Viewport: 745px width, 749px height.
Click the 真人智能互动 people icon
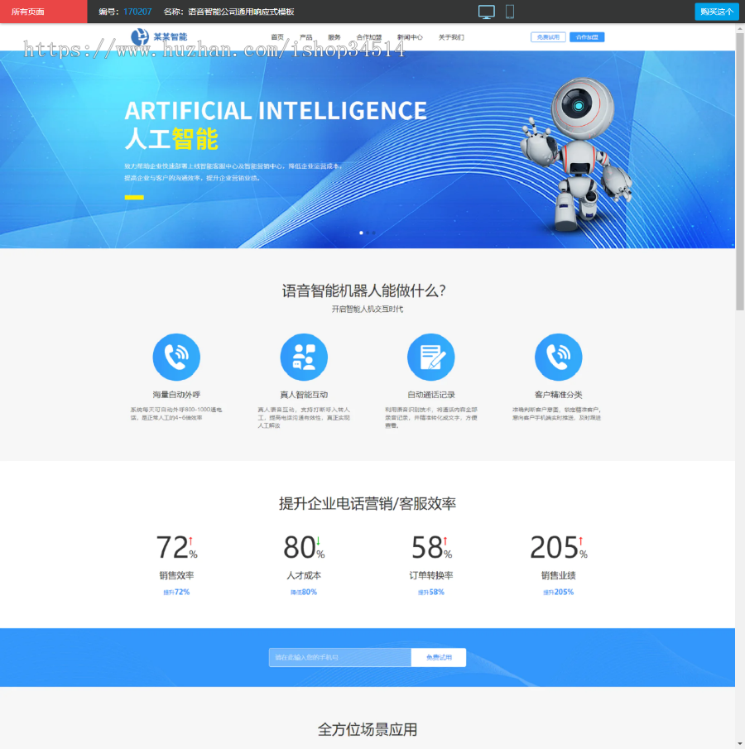304,357
